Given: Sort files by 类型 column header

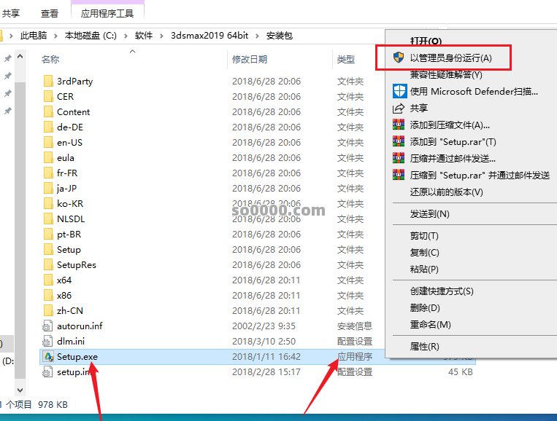Looking at the screenshot, I should tap(345, 59).
